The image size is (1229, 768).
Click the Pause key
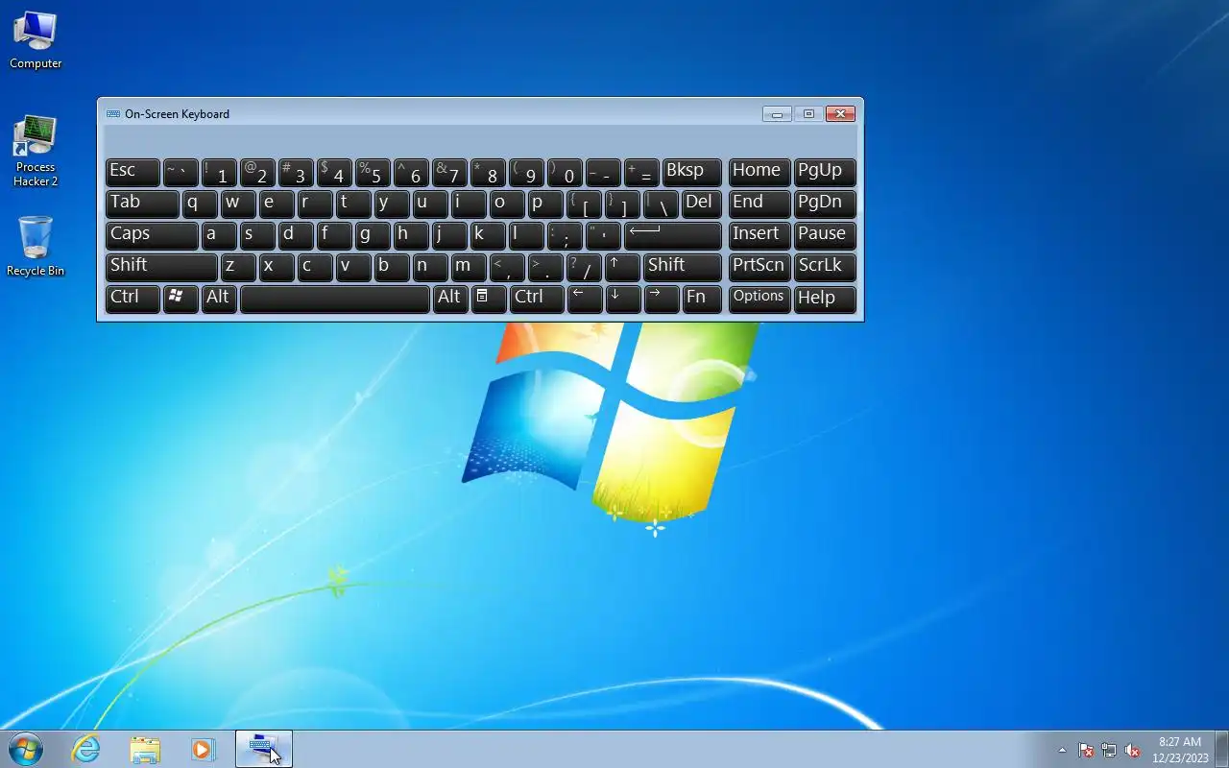coord(825,235)
